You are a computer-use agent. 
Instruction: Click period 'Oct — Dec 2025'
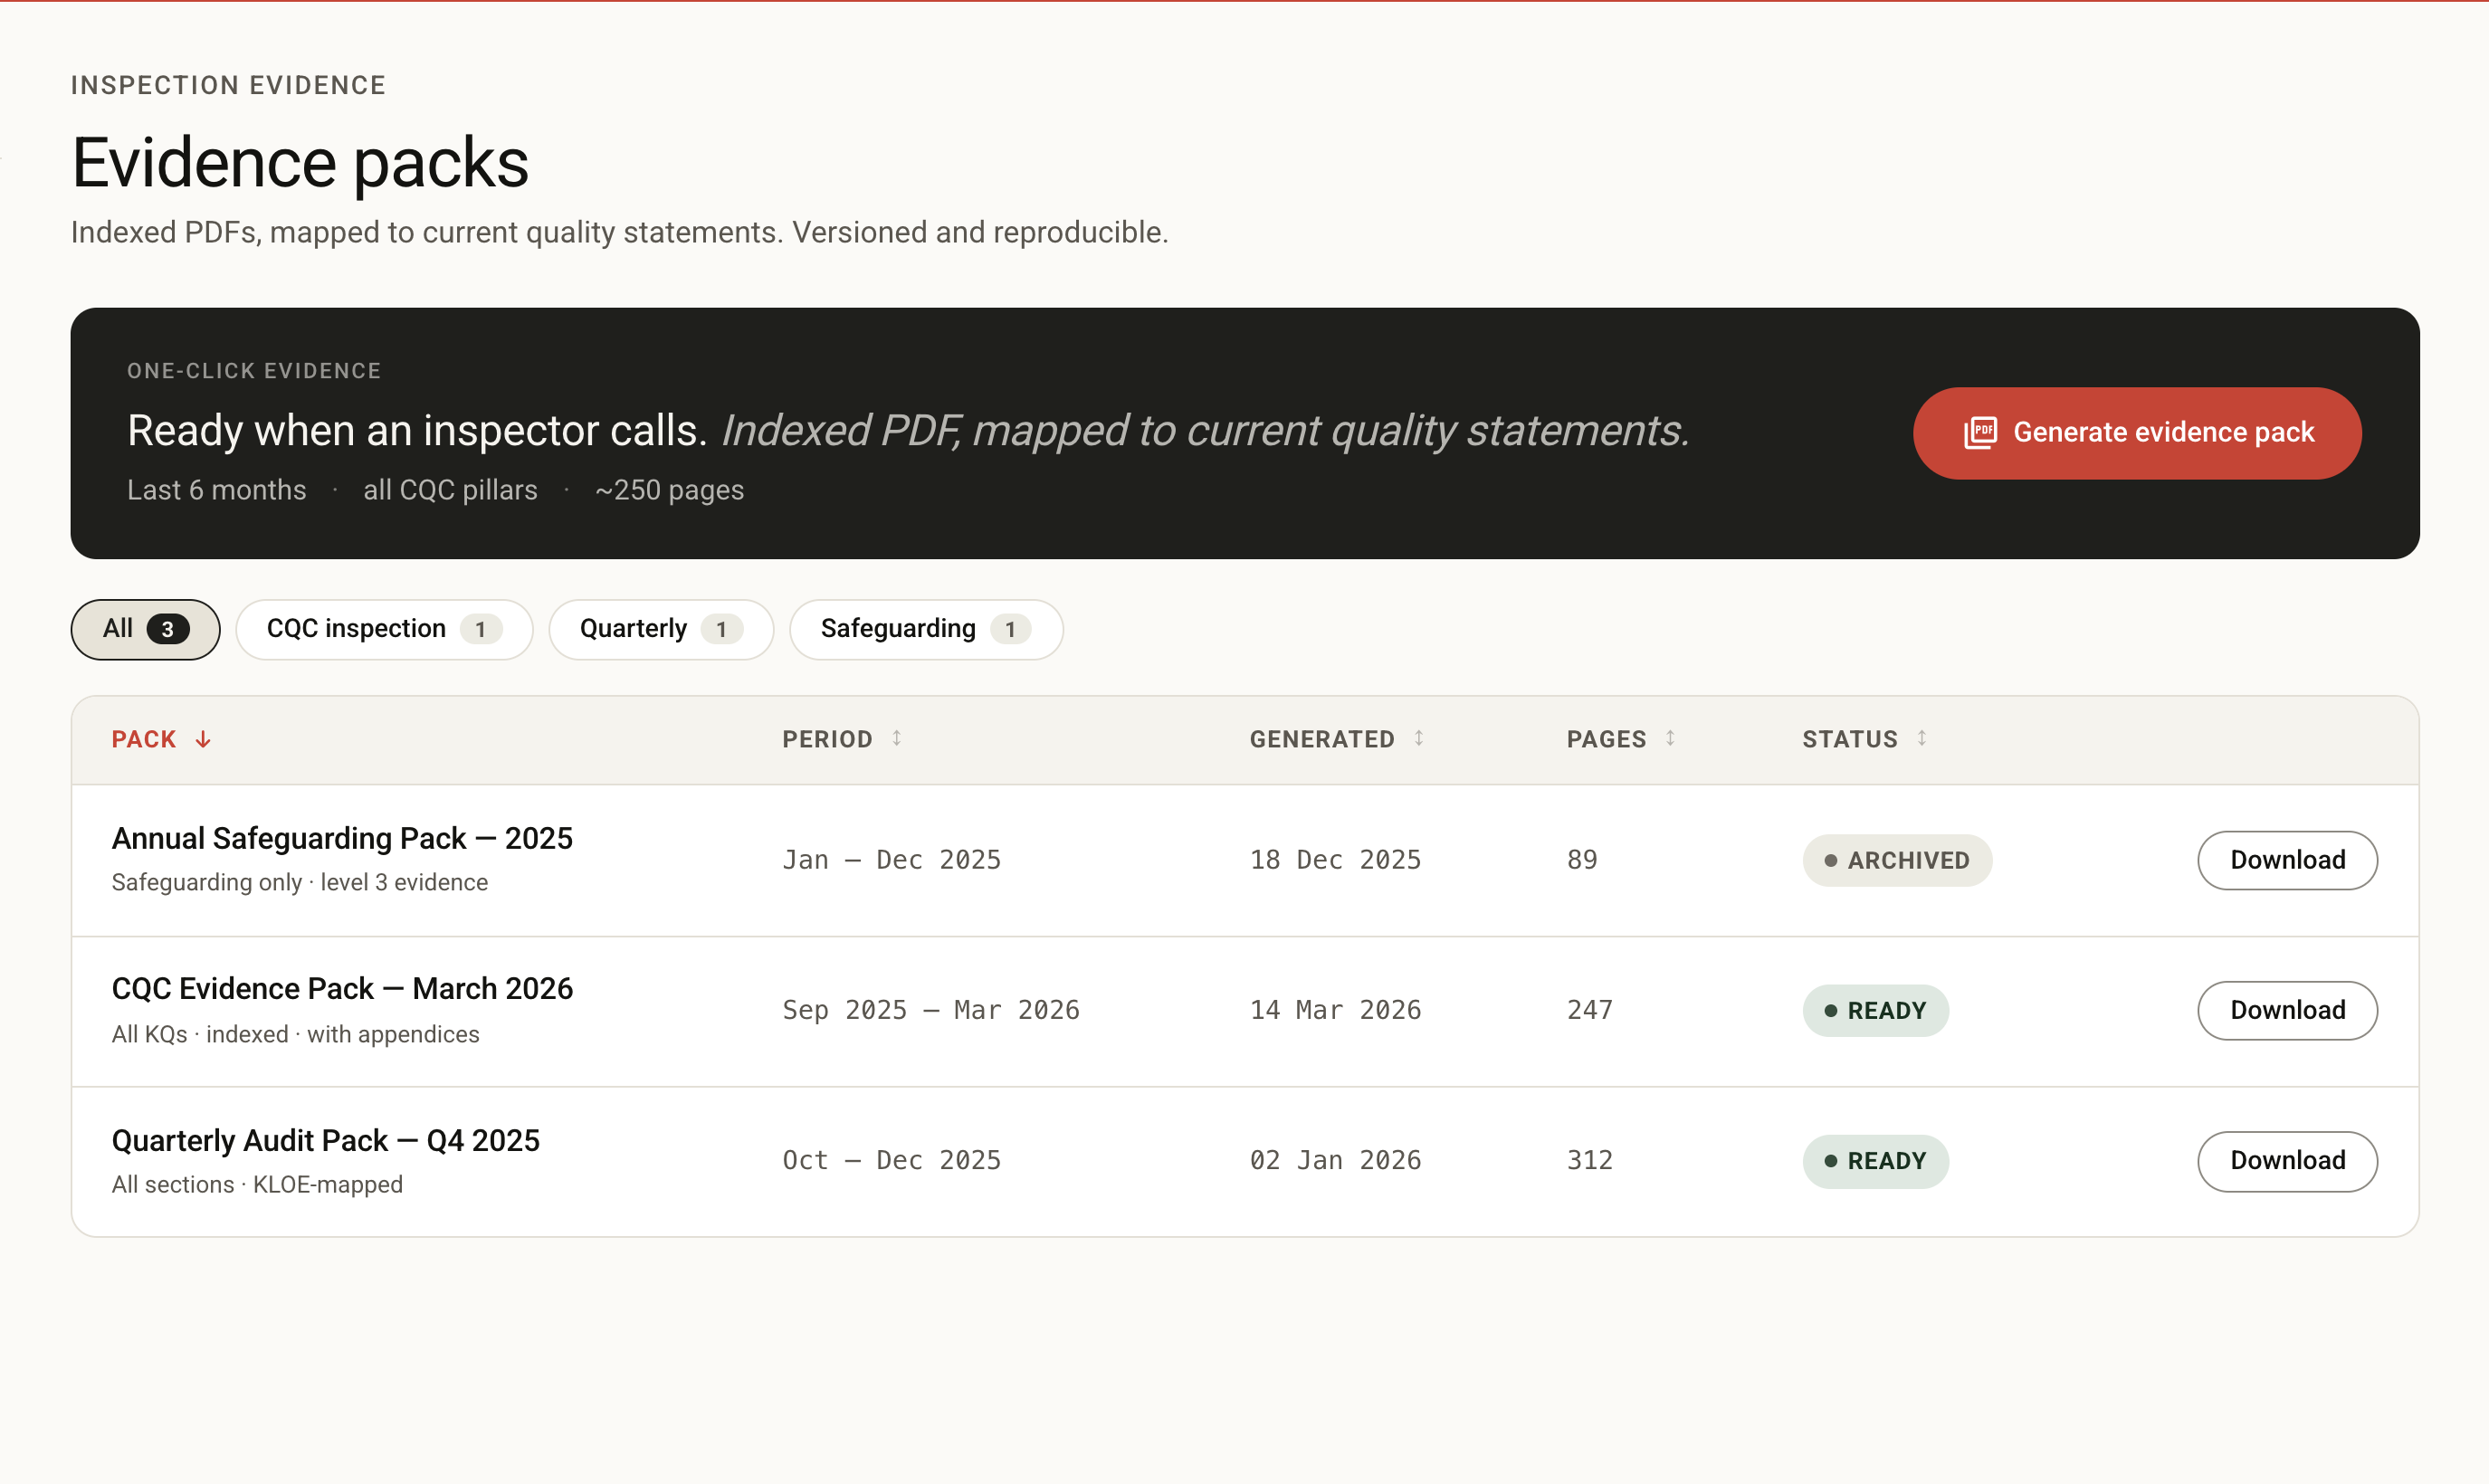coord(891,1161)
